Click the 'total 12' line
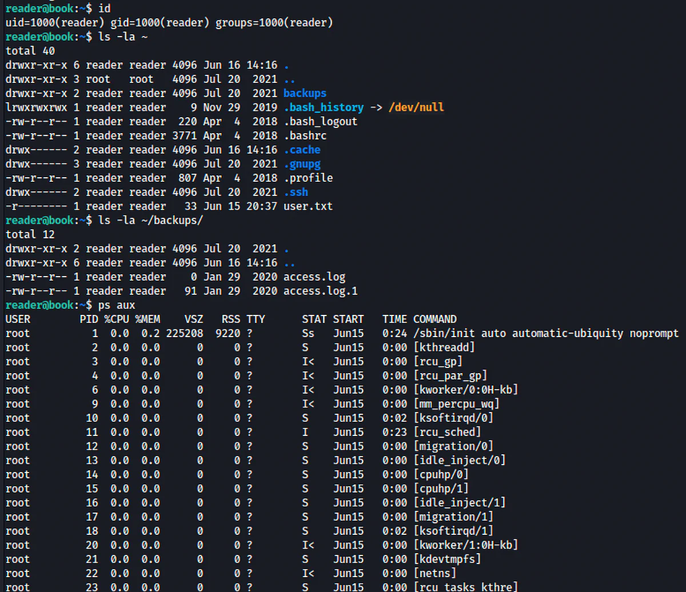The height and width of the screenshot is (592, 686). tap(30, 234)
